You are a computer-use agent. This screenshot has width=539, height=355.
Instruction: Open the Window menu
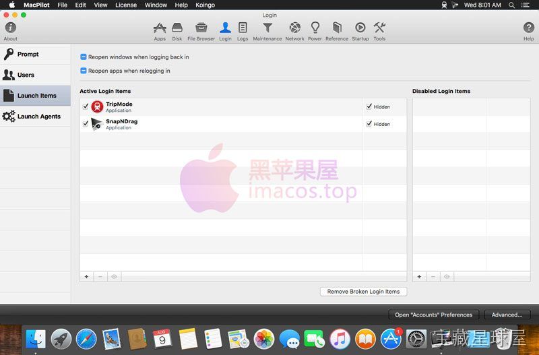tap(156, 5)
